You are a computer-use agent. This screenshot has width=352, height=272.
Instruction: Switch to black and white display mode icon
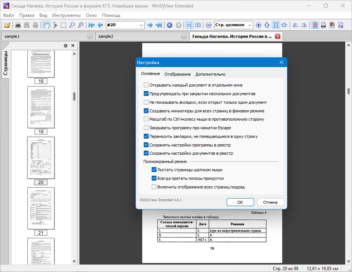coord(323,25)
